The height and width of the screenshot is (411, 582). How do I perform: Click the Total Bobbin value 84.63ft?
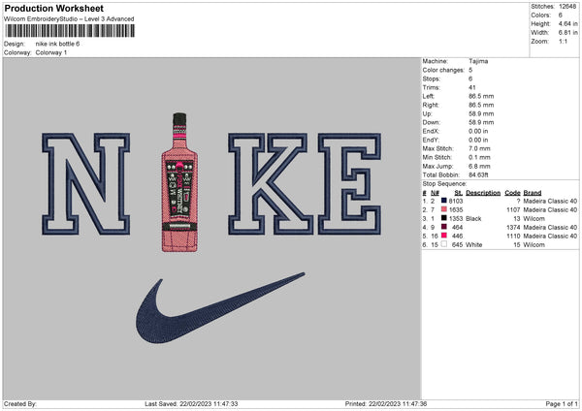click(x=478, y=174)
